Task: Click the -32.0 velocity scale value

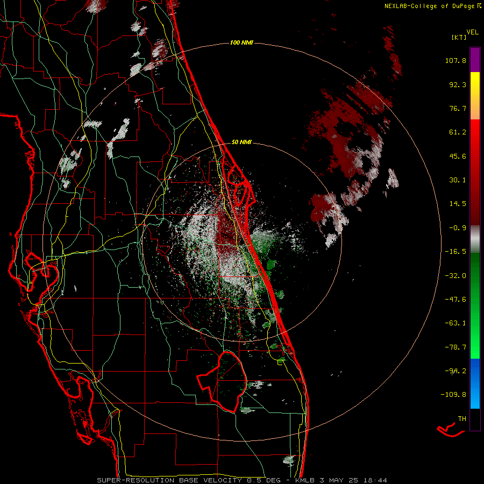Action: pos(455,276)
